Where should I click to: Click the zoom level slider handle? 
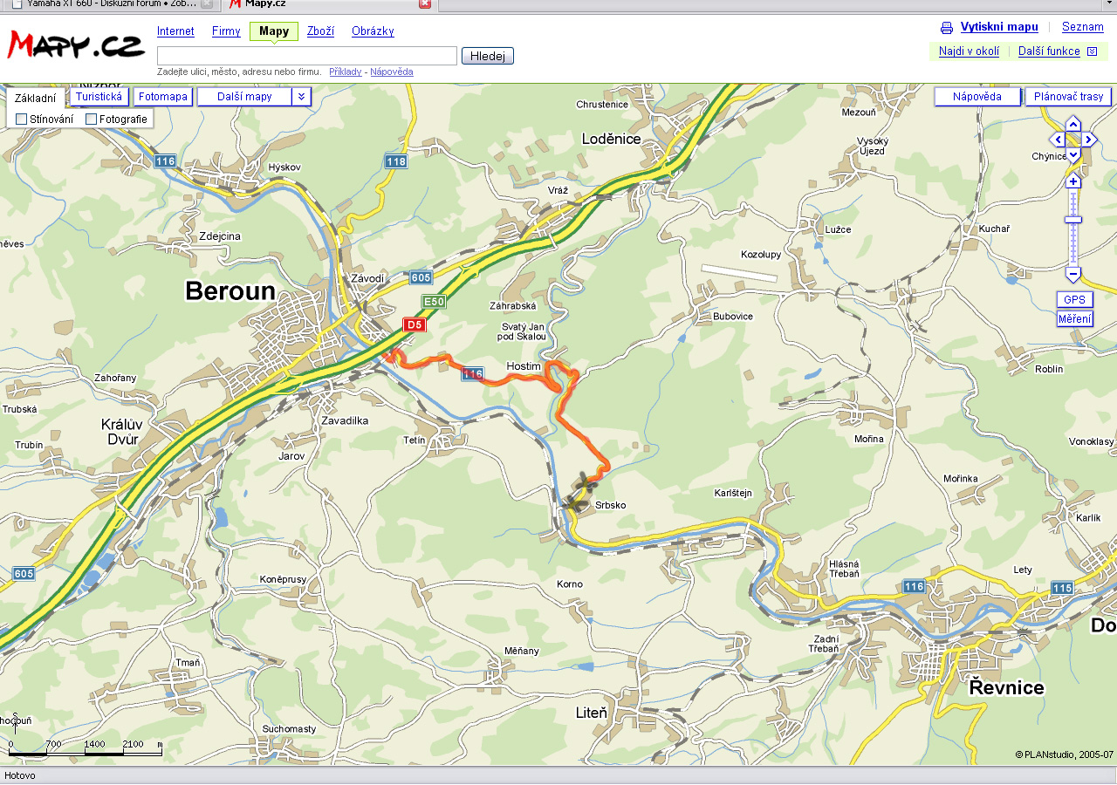tap(1073, 220)
